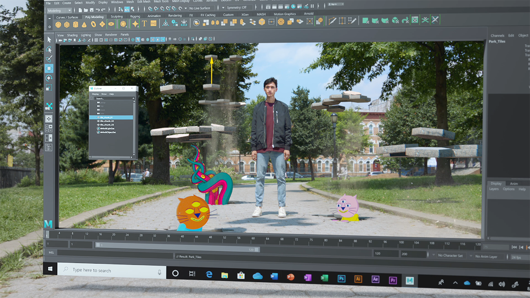Click the polygon Type 'T' shelf icon
Screen dimensions: 530x298
tap(144, 24)
